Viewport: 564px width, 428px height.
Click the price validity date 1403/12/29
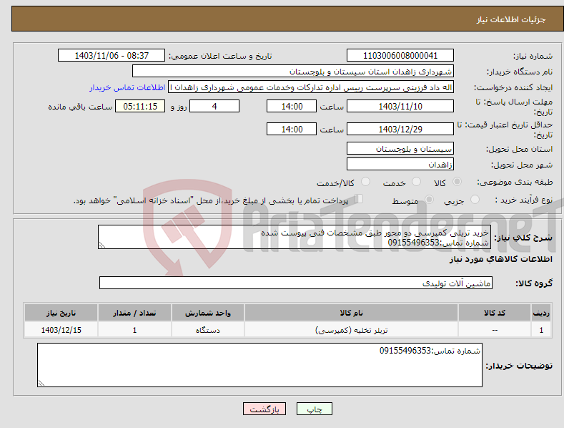(400, 129)
